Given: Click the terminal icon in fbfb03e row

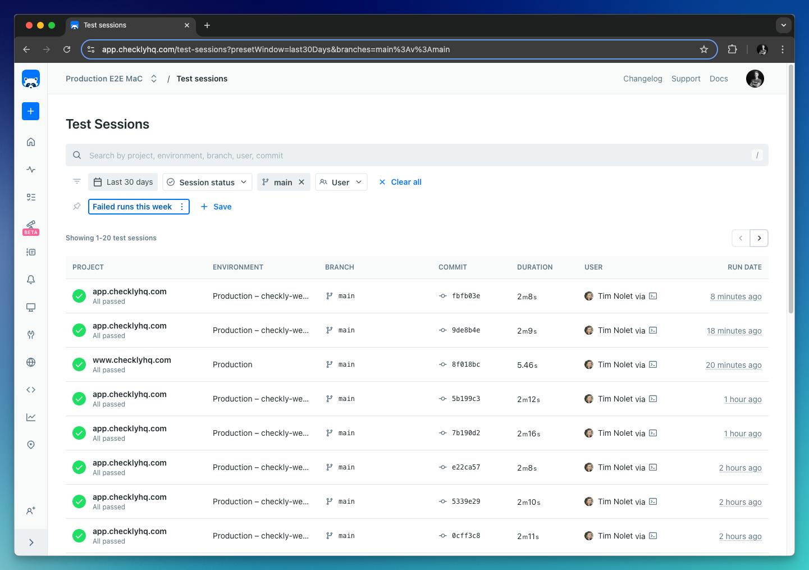Looking at the screenshot, I should (653, 296).
